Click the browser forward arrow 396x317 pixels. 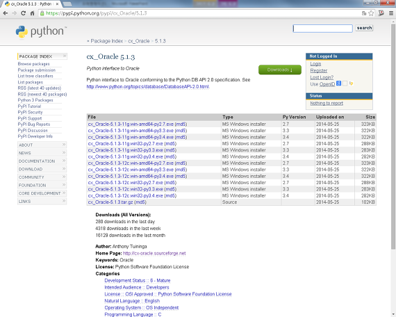[x=15, y=13]
